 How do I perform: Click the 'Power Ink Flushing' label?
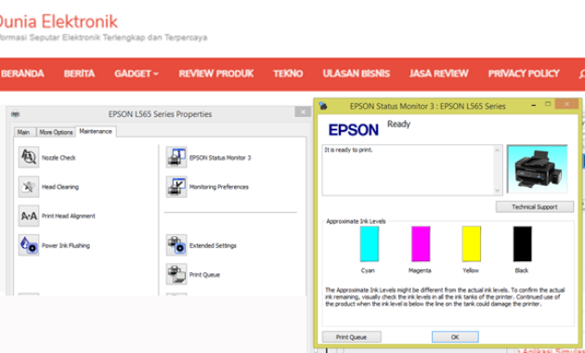66,245
